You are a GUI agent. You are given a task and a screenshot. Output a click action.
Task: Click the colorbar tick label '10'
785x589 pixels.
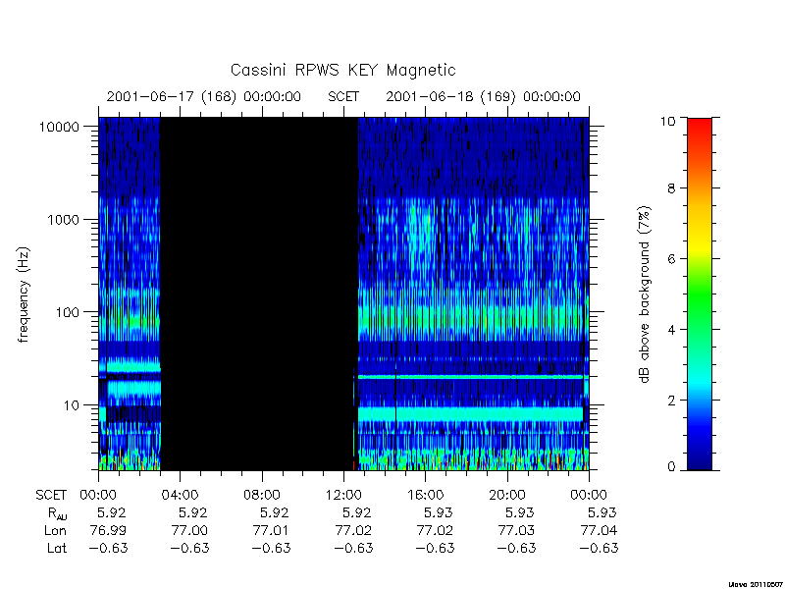[x=667, y=121]
